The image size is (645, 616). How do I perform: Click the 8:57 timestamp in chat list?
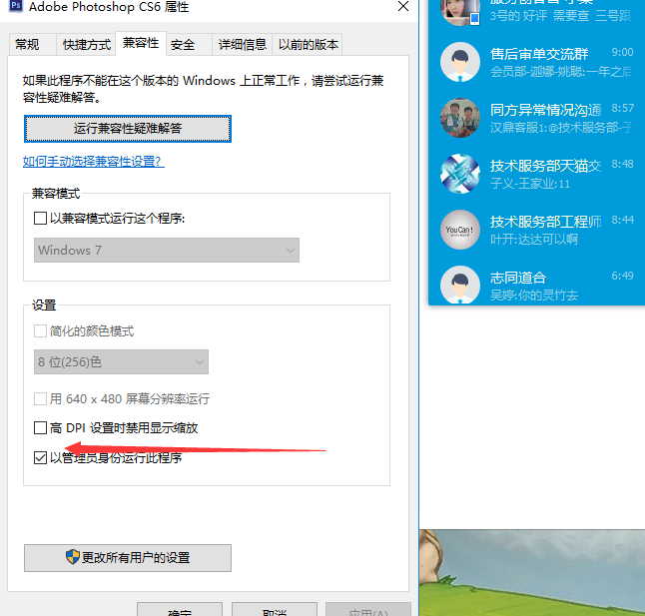pos(622,108)
